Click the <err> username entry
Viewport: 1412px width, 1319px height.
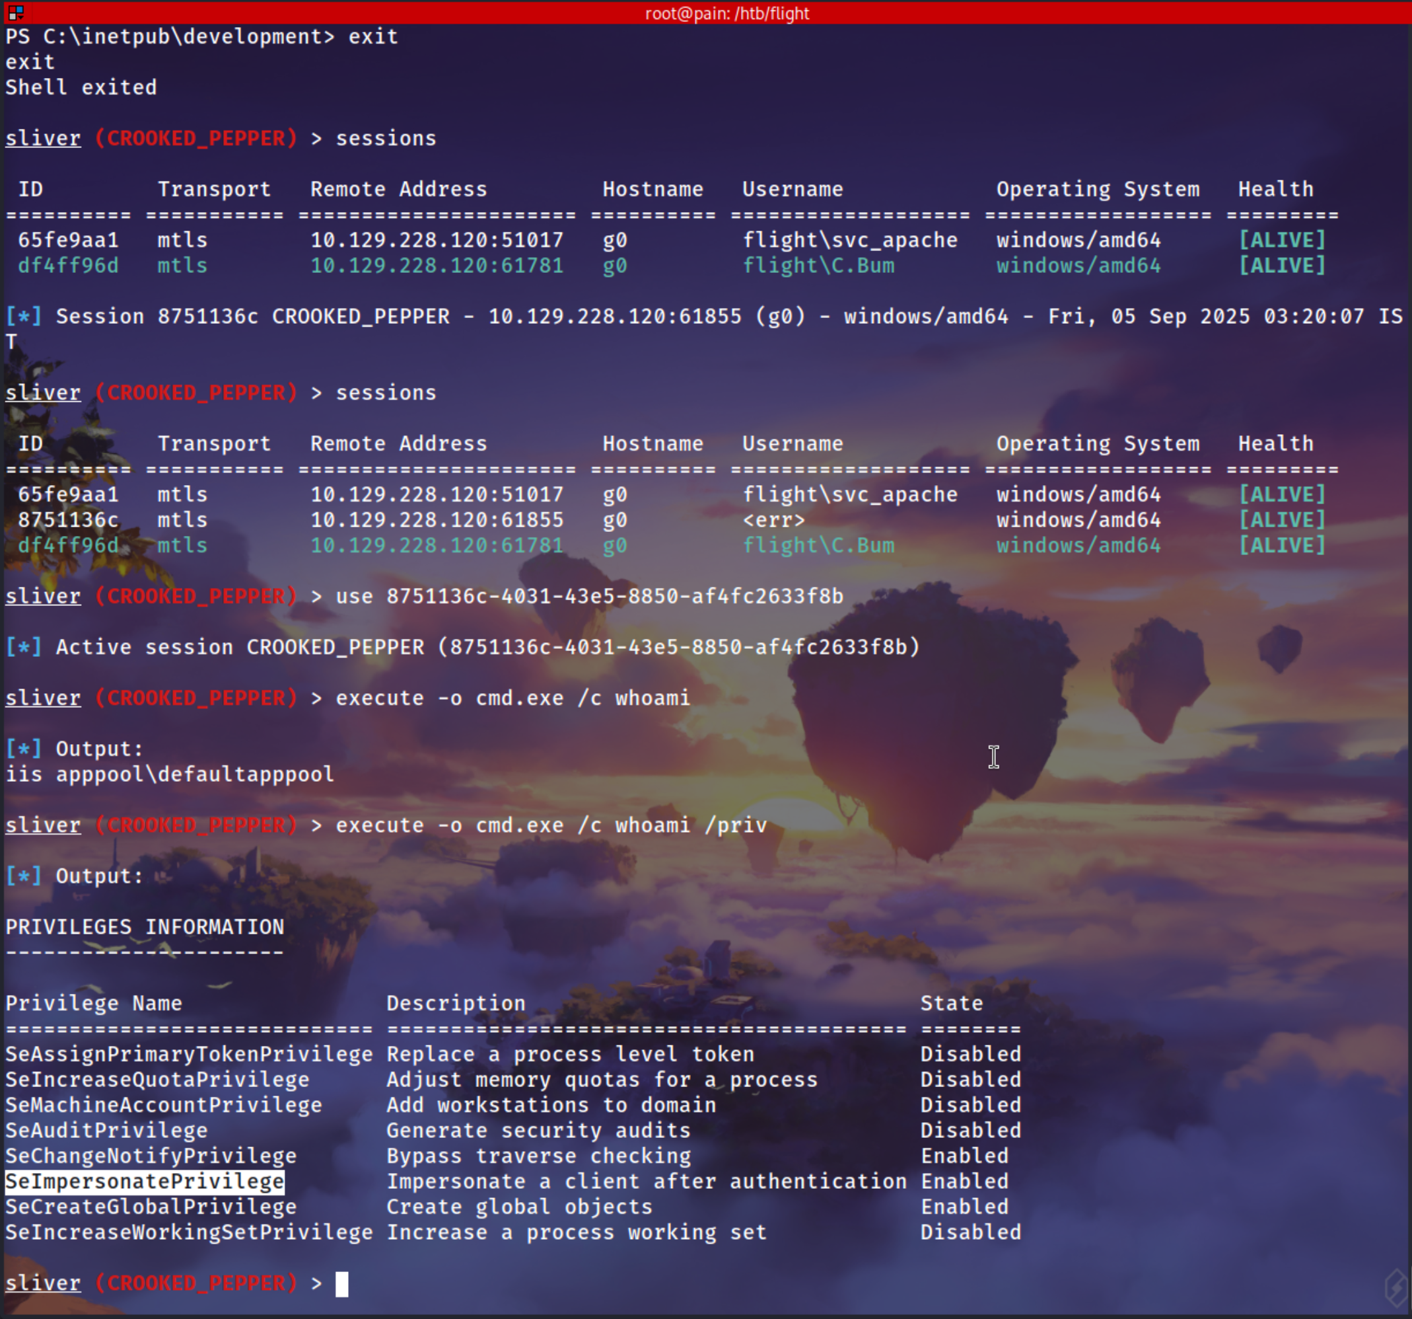[x=773, y=519]
